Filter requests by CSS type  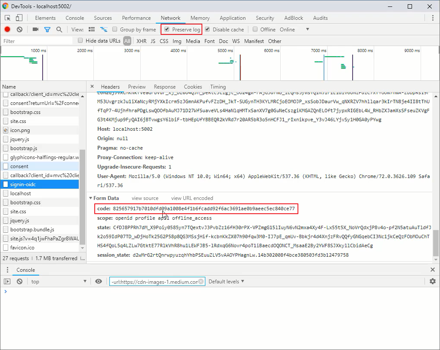164,41
